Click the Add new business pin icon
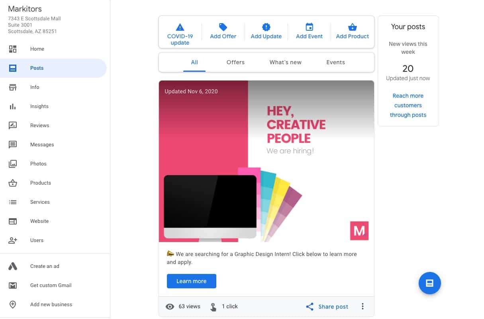The height and width of the screenshot is (319, 484). [13, 305]
